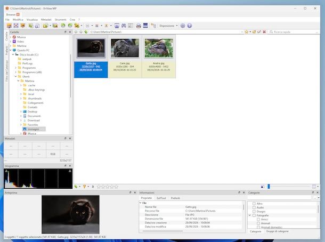Image resolution: width=325 pixels, height=242 pixels.
Task: Select the Cane.jpg thumbnail
Action: click(125, 56)
